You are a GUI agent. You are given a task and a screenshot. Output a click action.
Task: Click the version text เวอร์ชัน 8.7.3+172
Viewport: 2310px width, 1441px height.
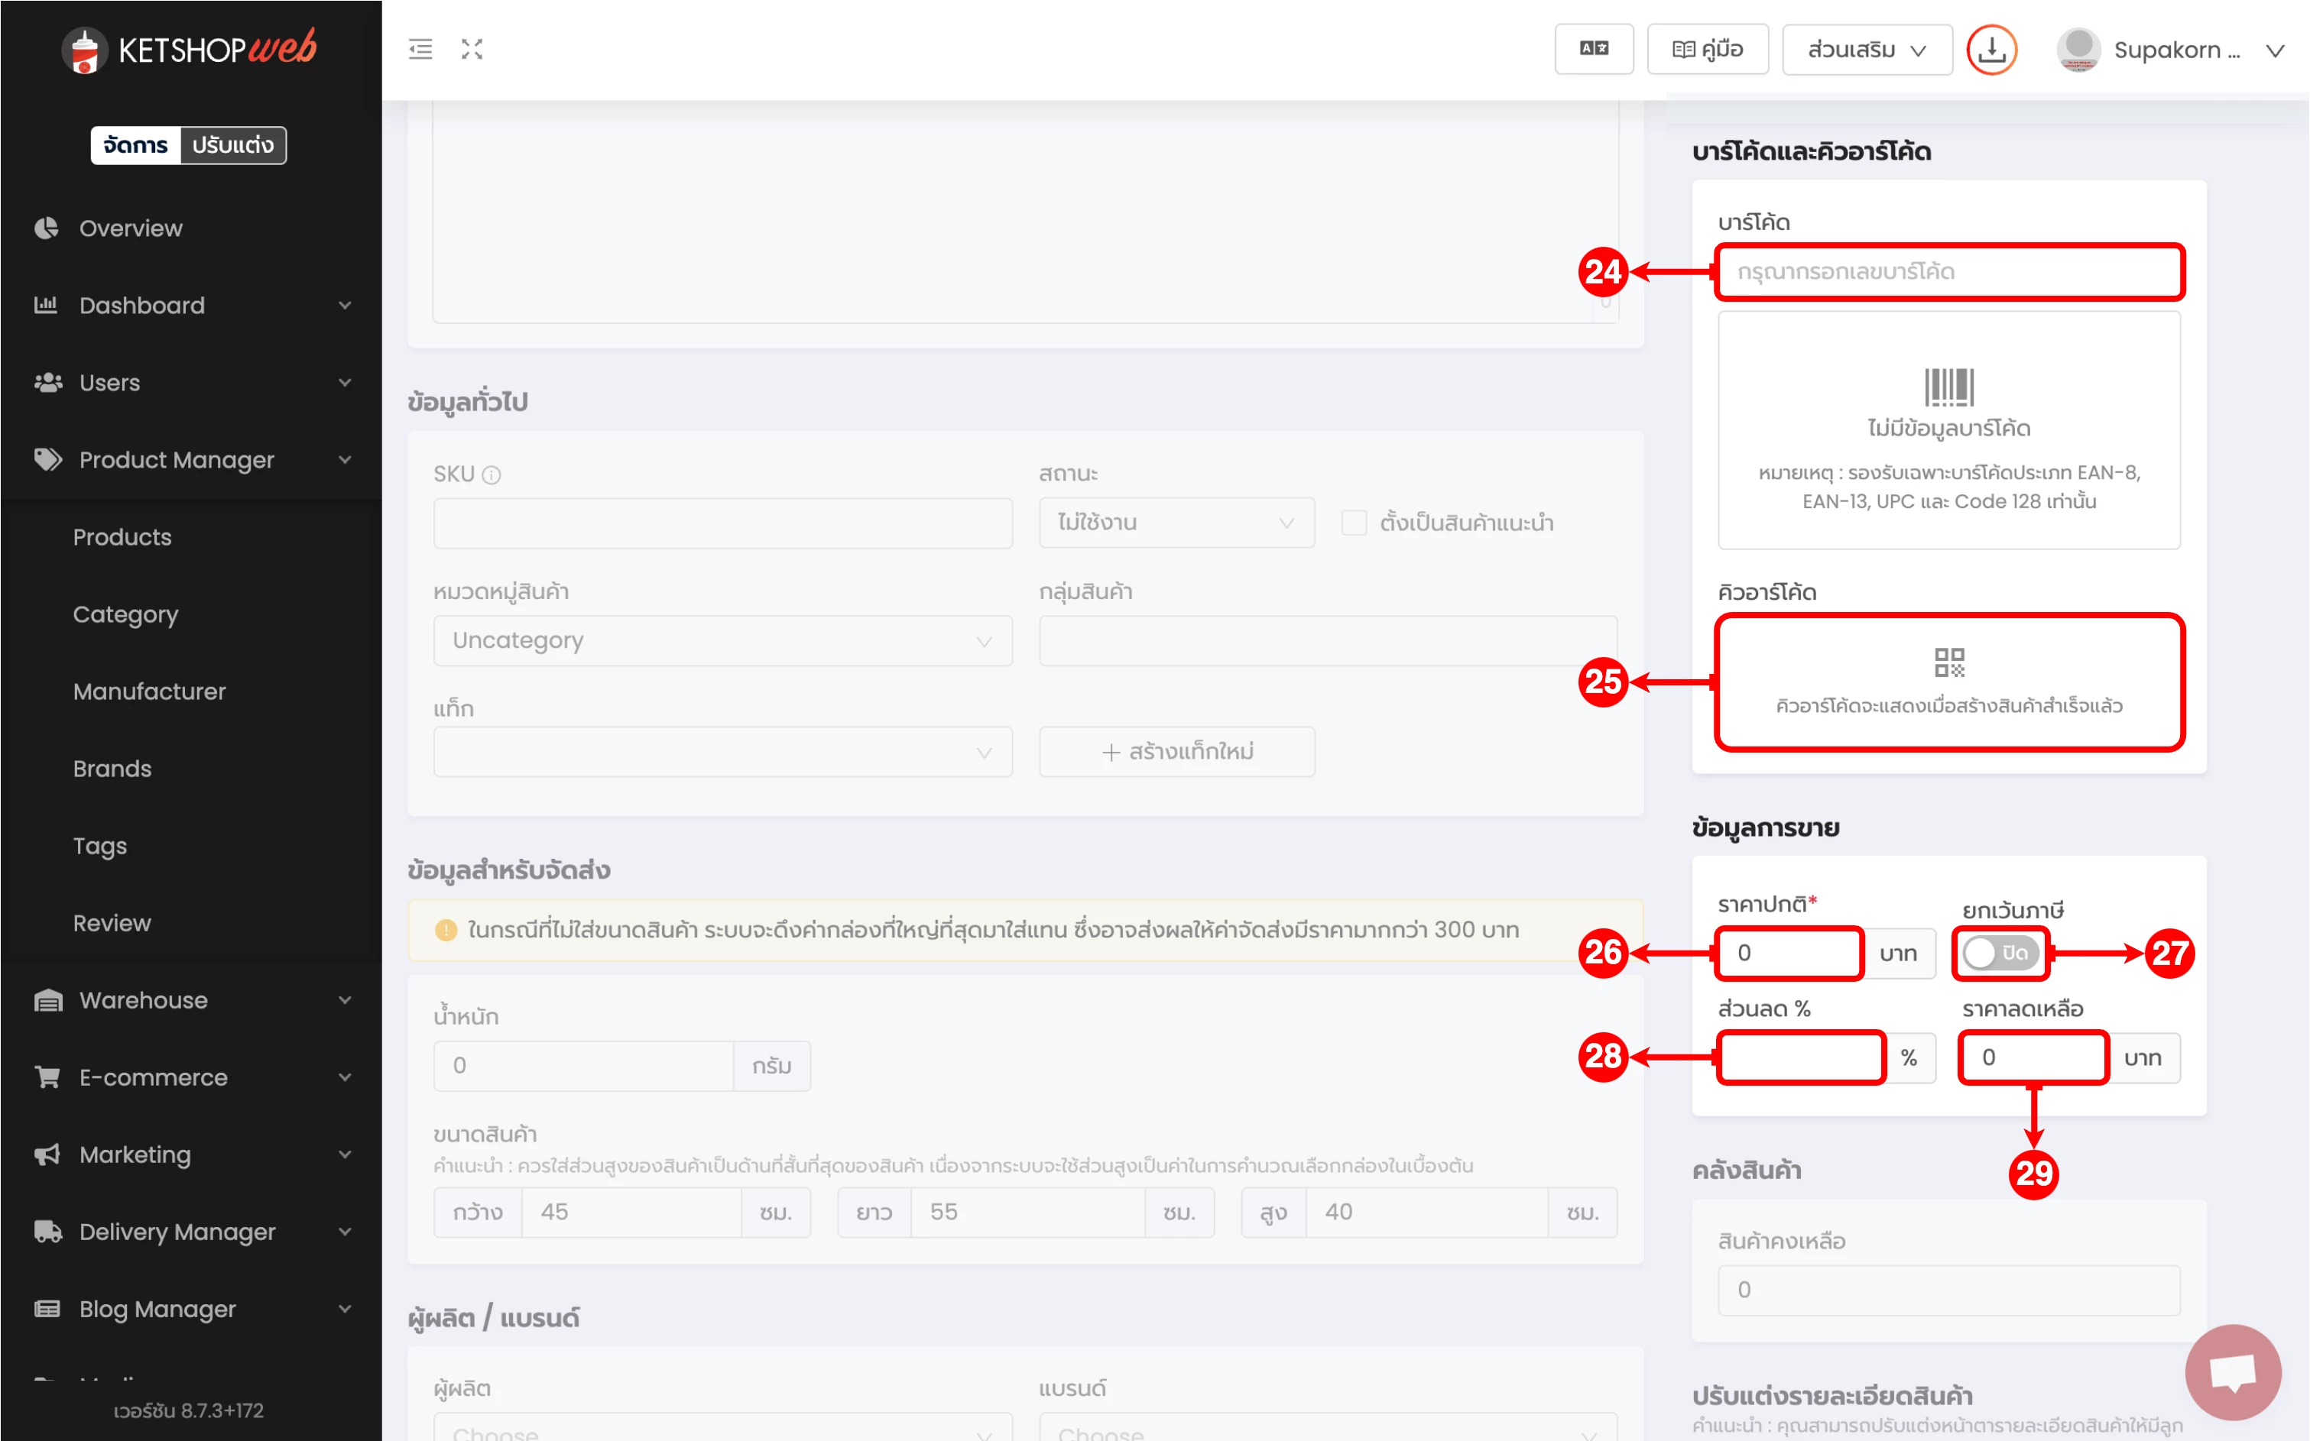[189, 1410]
